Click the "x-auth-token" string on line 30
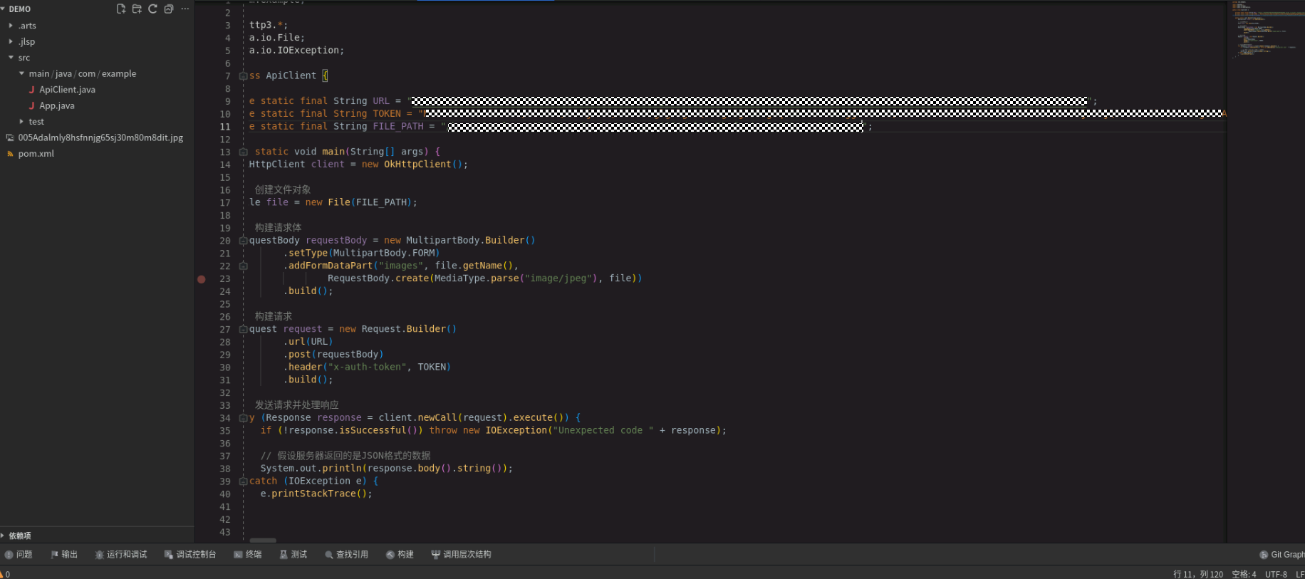Viewport: 1305px width, 579px height. tap(367, 367)
